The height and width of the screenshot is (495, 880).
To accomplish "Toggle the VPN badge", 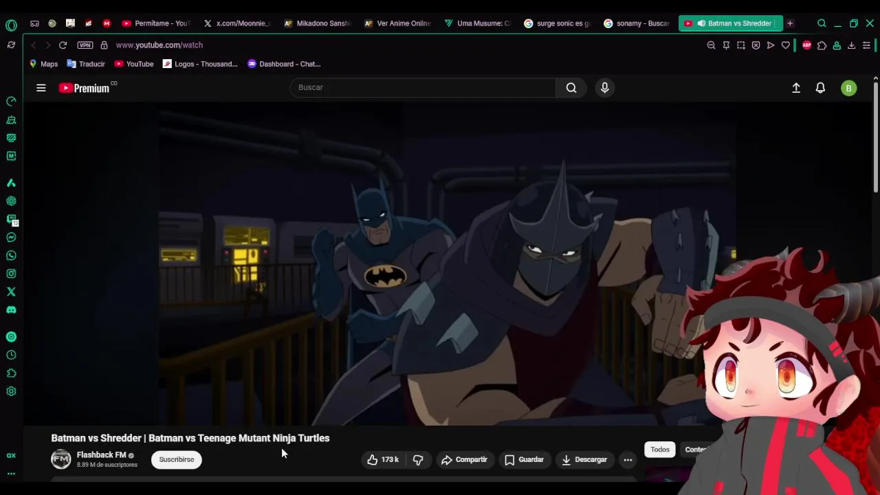I will coord(85,45).
